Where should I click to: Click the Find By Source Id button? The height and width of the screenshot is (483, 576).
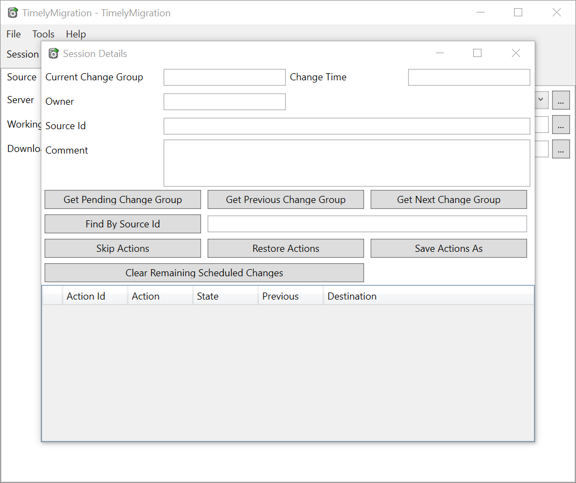click(x=123, y=224)
